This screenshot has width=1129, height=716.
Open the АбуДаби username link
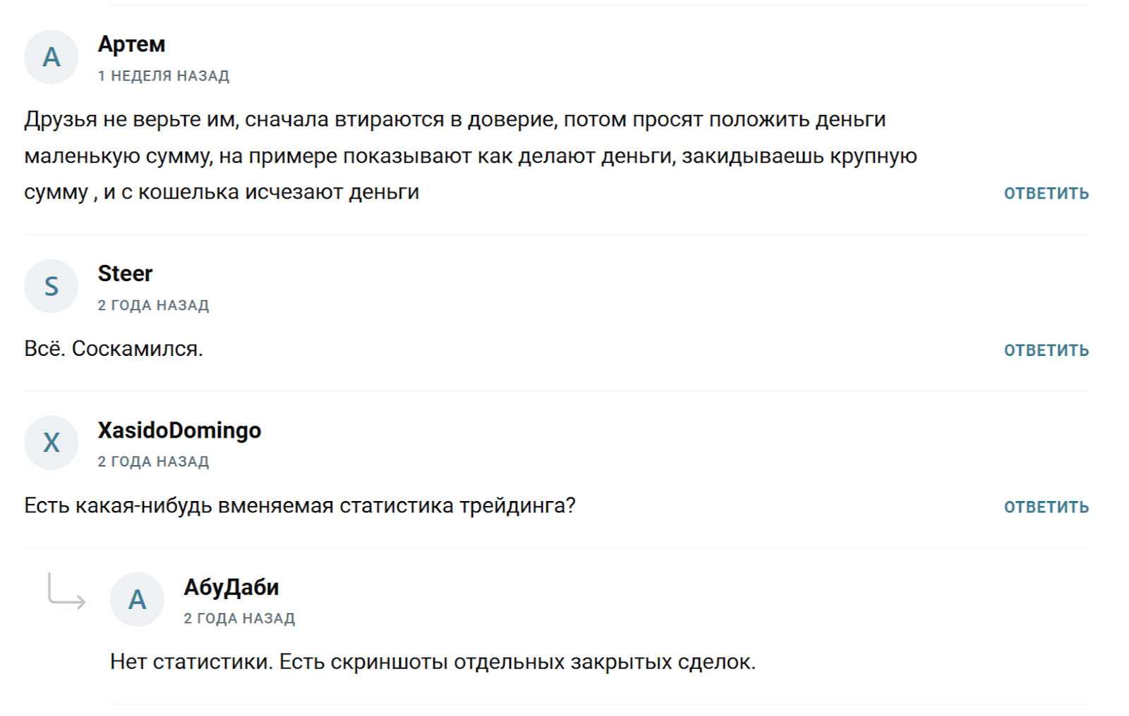point(231,587)
